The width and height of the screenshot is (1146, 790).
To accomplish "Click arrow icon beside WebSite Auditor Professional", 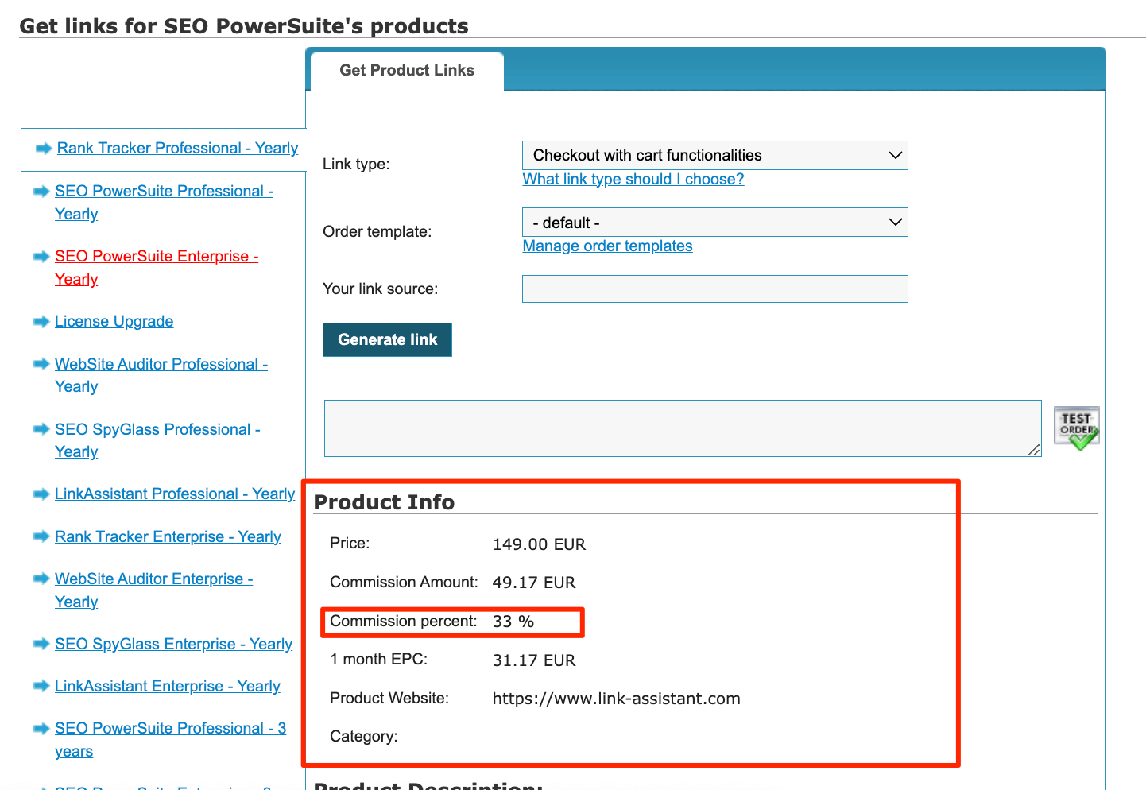I will coord(41,364).
